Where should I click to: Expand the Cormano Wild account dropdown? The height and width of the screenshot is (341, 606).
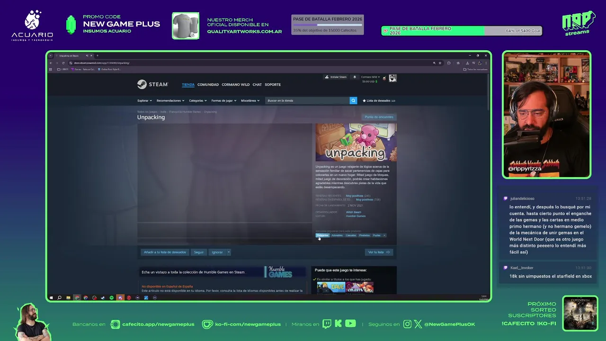[370, 77]
